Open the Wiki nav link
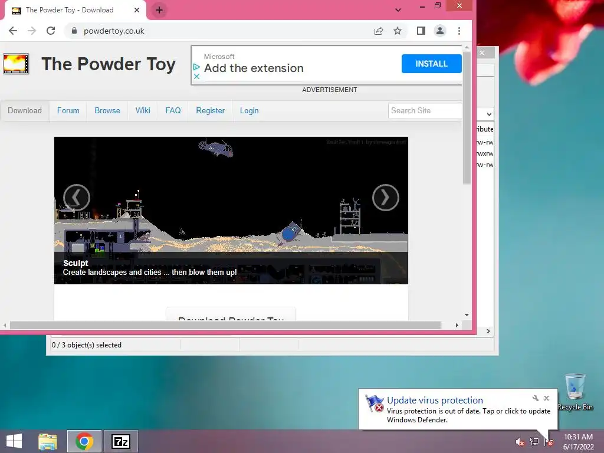Viewport: 604px width, 453px height. 143,110
